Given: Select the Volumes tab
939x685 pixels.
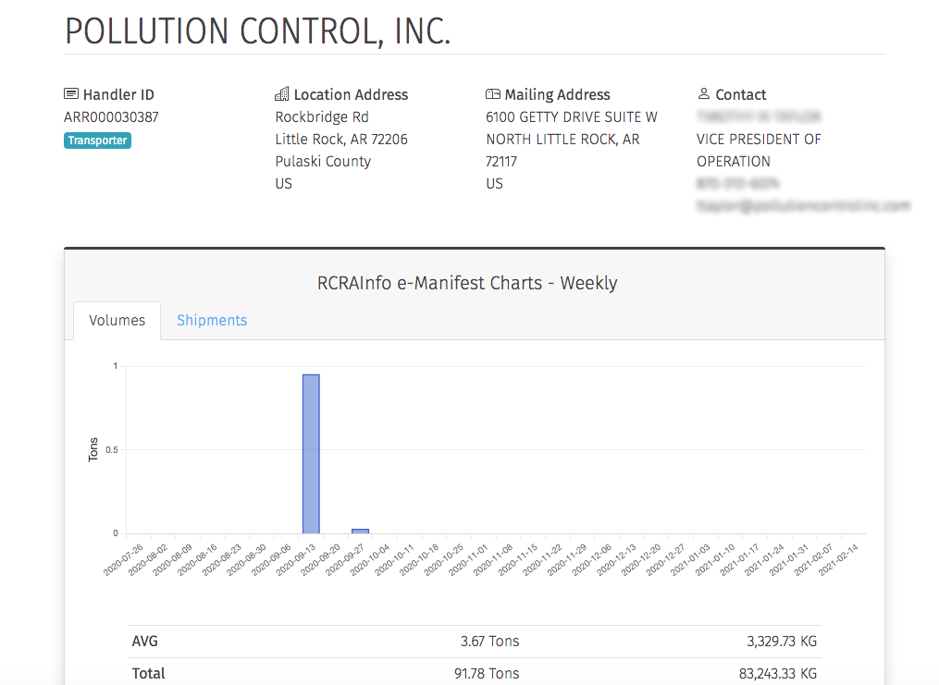Looking at the screenshot, I should 117,320.
